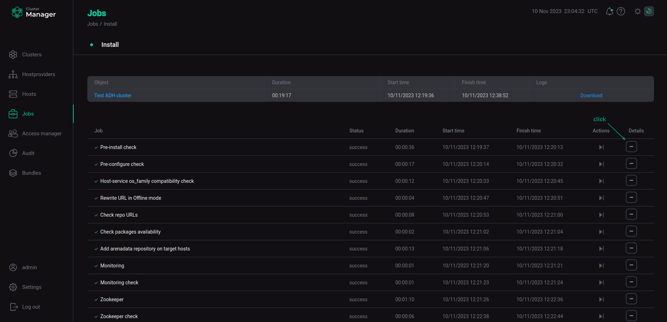Open the admin profile entry
This screenshot has width=667, height=322.
pyautogui.click(x=29, y=267)
